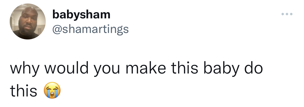Click the word "you" in tweet

pyautogui.click(x=106, y=70)
